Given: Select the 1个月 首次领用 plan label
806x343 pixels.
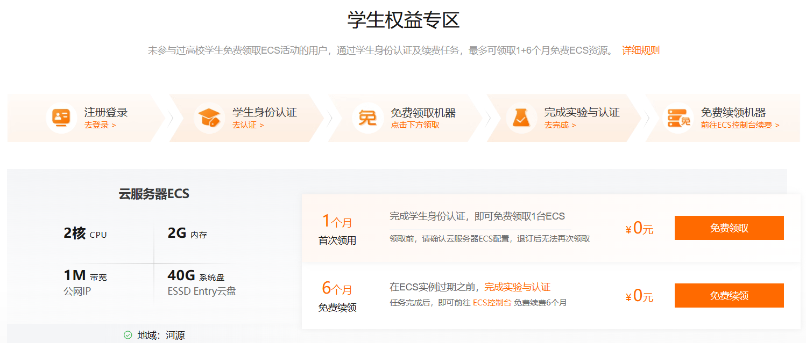Looking at the screenshot, I should pyautogui.click(x=337, y=229).
